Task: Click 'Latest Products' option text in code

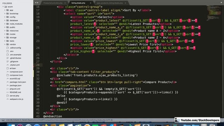Action: 143,24
